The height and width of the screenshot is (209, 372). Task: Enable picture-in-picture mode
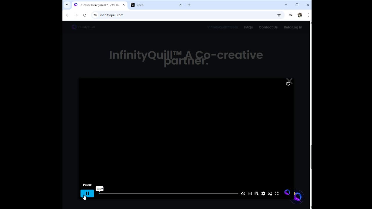270,194
